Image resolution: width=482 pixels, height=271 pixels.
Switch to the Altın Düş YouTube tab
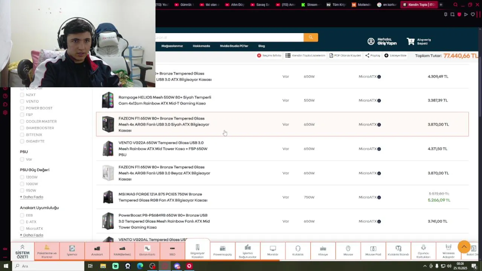[235, 5]
